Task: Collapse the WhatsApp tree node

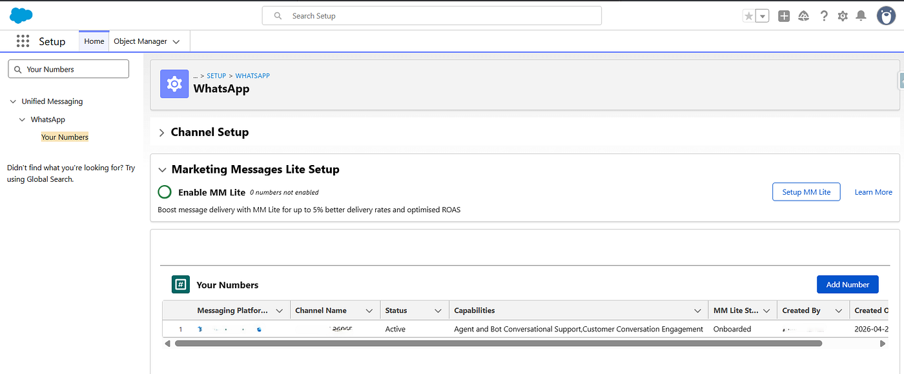Action: (x=23, y=119)
